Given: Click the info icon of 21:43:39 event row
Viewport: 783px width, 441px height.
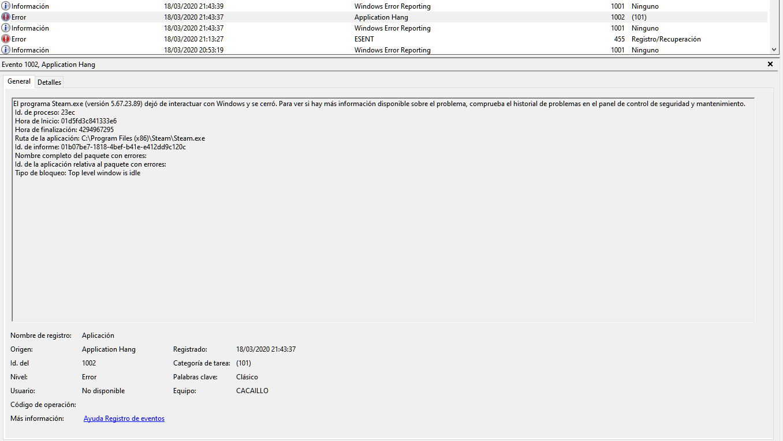Looking at the screenshot, I should click(x=6, y=6).
